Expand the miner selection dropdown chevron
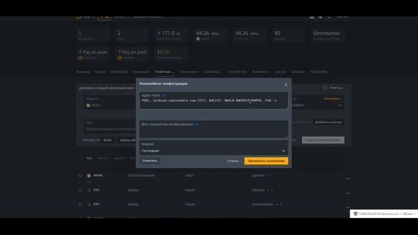418x235 pixels. pos(339,106)
